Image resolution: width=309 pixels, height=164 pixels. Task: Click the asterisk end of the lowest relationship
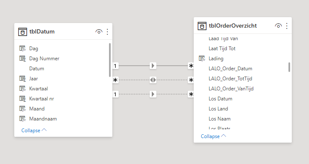[x=191, y=94]
